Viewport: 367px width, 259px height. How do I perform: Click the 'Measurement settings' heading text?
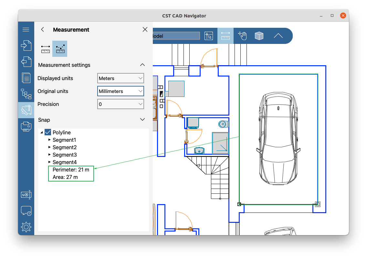coord(64,65)
